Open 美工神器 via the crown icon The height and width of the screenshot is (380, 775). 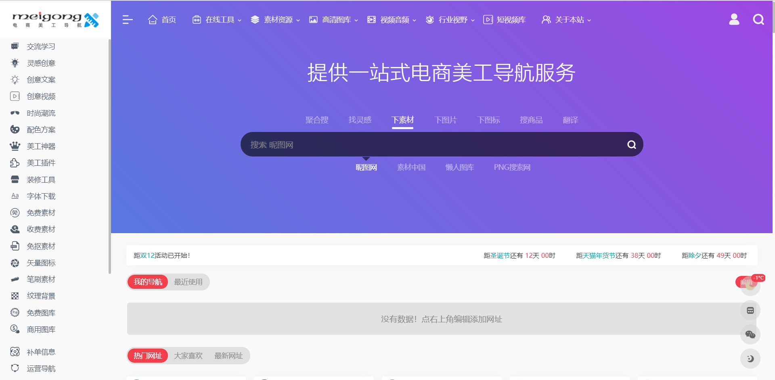point(15,146)
